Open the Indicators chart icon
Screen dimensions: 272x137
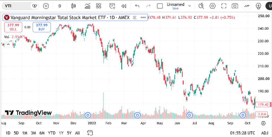pos(87,6)
